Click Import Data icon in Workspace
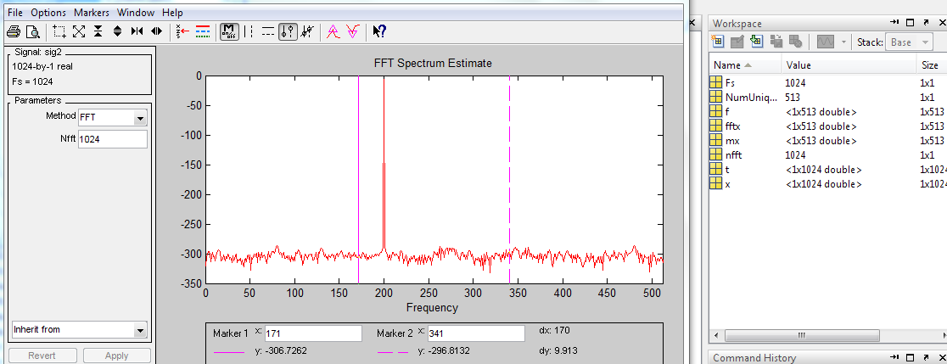The width and height of the screenshot is (947, 364). tap(756, 42)
